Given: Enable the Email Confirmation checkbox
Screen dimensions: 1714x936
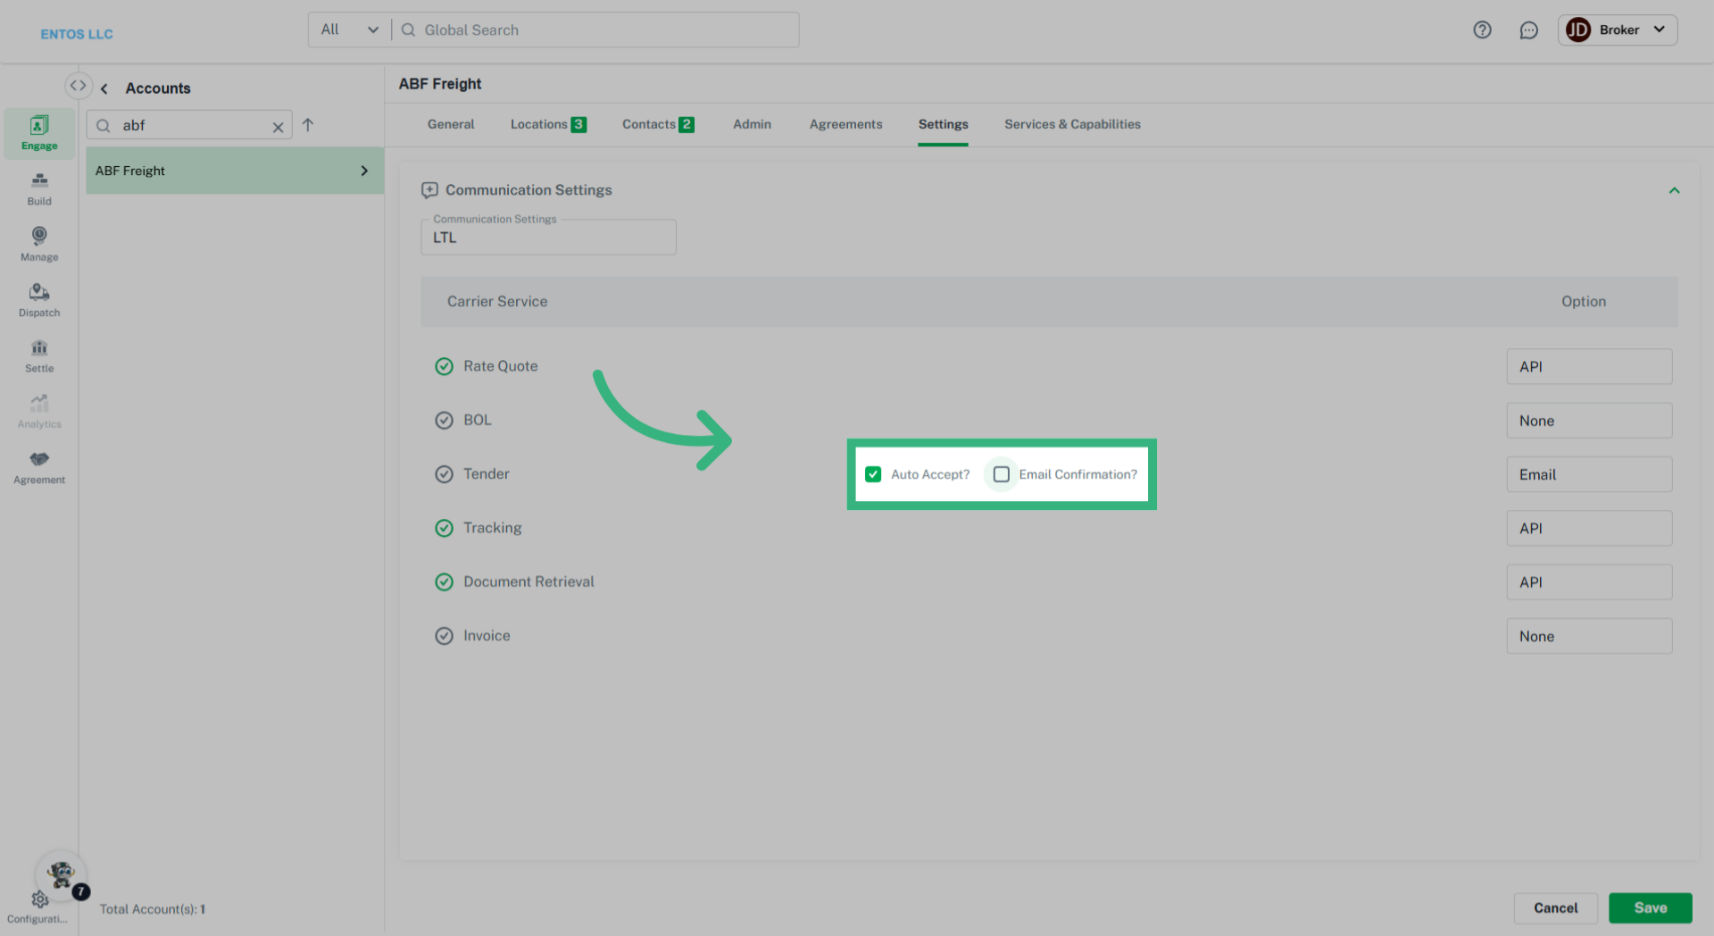Looking at the screenshot, I should (1001, 474).
